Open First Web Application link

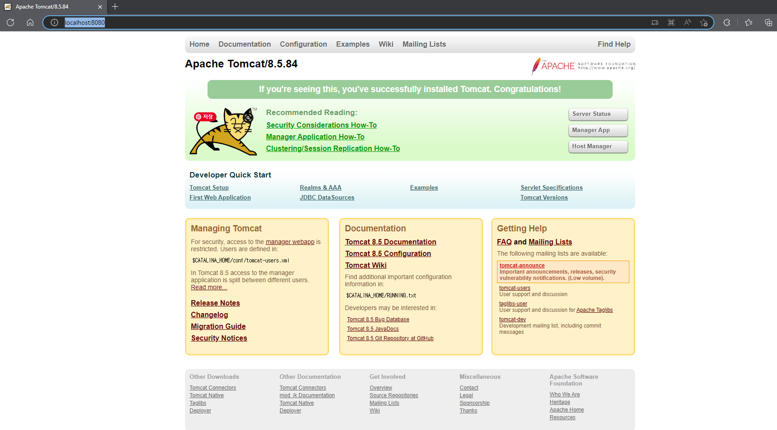click(x=220, y=197)
